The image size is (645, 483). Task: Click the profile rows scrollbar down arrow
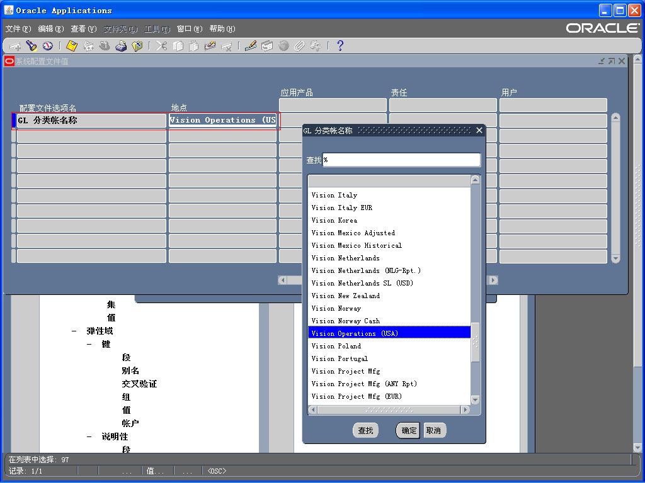[615, 258]
